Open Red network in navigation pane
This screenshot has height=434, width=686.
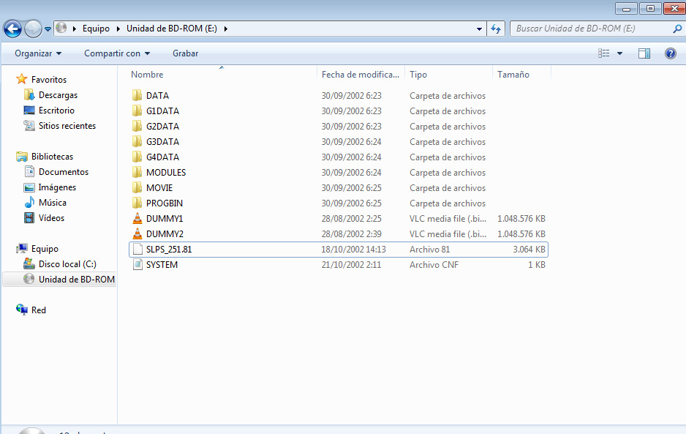click(39, 310)
